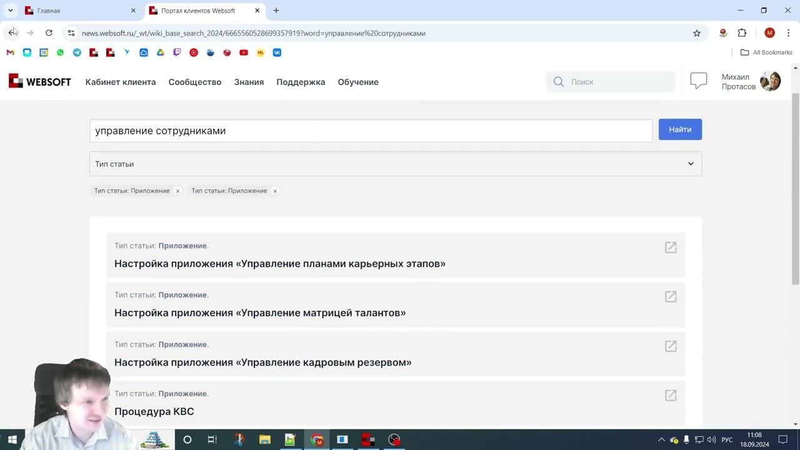
Task: Open the tab search dropdown arrow
Action: (x=11, y=11)
